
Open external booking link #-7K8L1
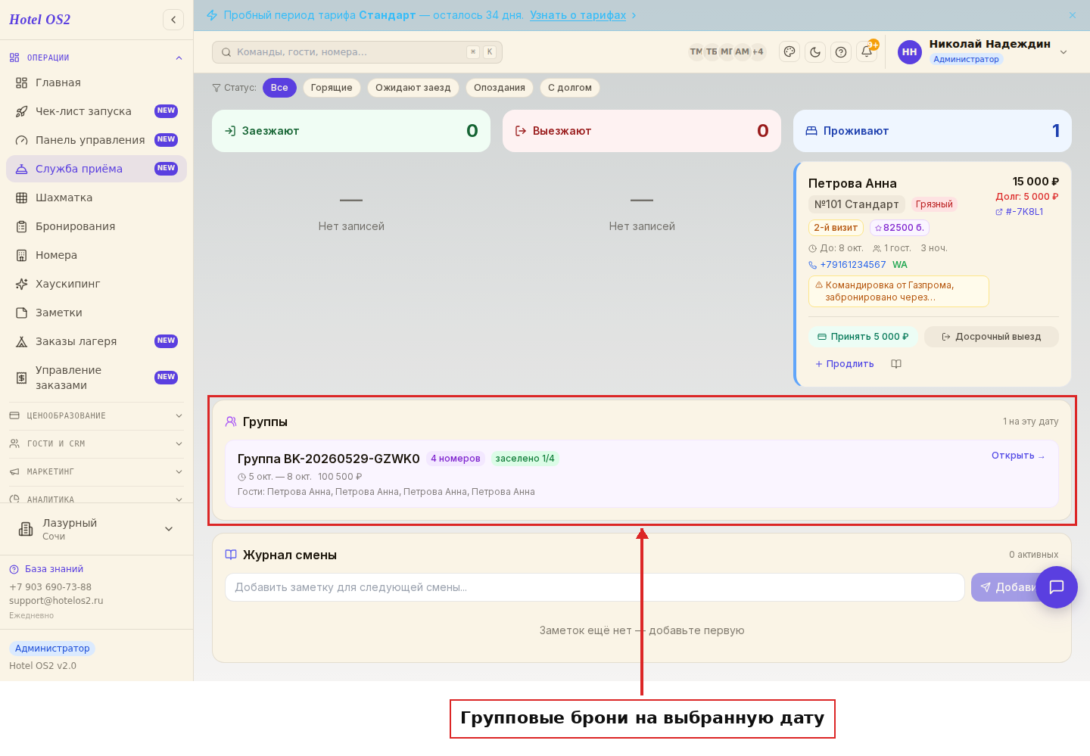click(1020, 212)
